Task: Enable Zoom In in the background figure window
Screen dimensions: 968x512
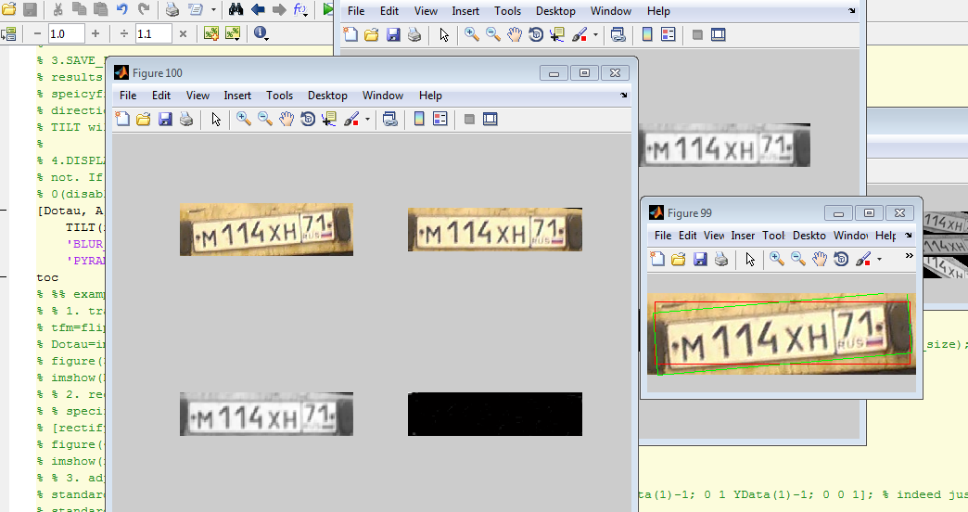Action: (x=472, y=34)
